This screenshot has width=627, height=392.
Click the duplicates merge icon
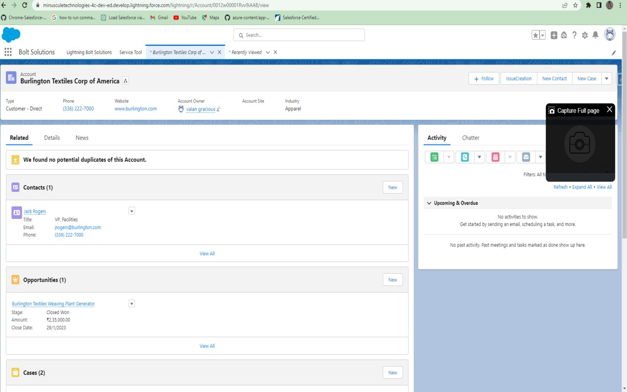(15, 160)
